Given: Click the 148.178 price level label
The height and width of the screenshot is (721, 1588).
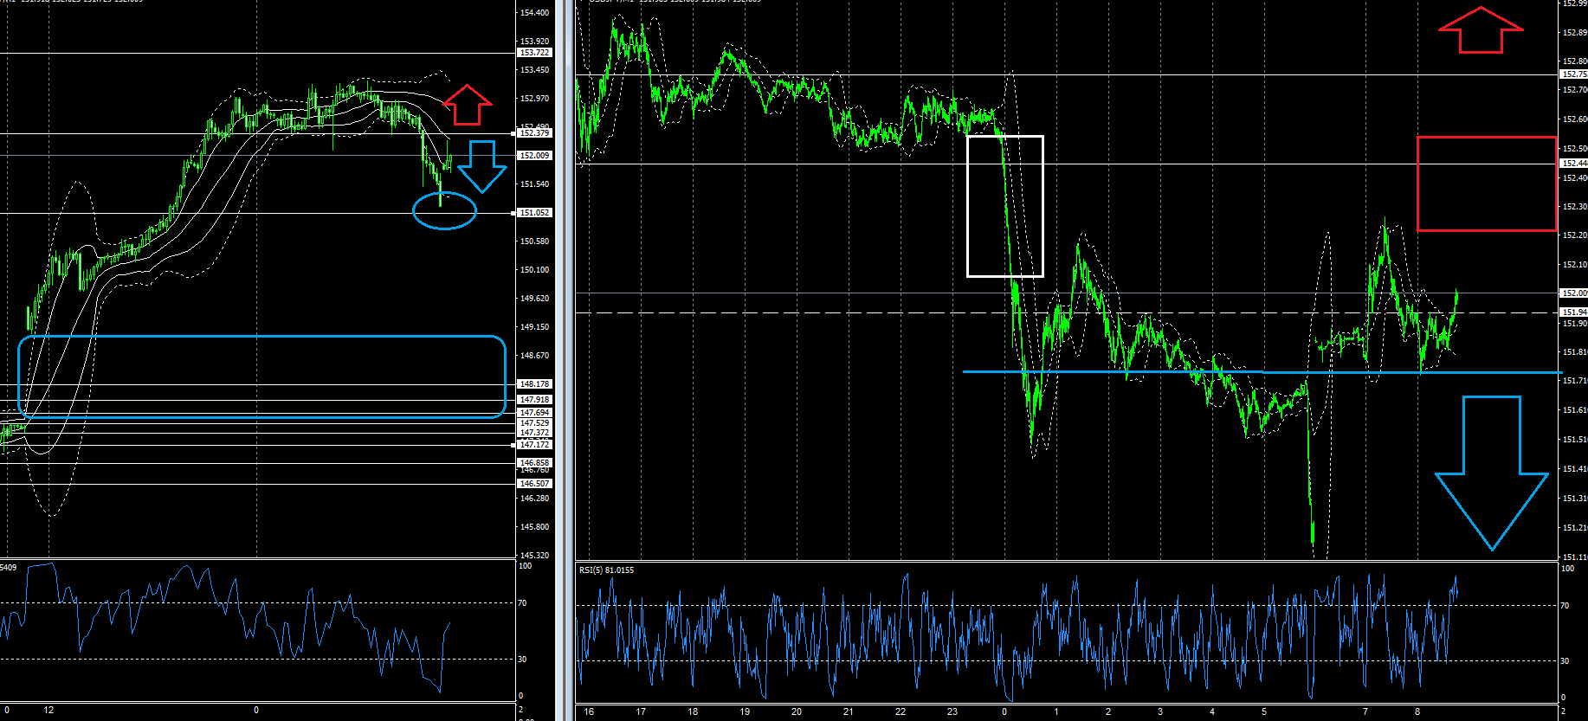Looking at the screenshot, I should [534, 384].
